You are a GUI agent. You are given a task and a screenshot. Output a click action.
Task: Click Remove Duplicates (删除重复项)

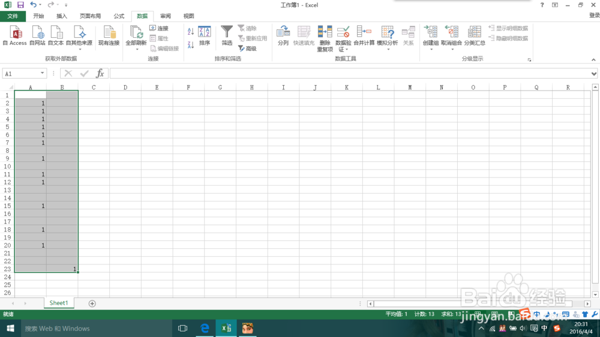(x=325, y=38)
